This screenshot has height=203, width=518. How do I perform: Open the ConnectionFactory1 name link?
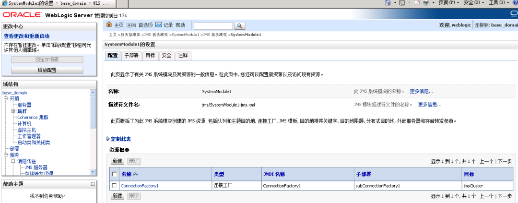140,186
